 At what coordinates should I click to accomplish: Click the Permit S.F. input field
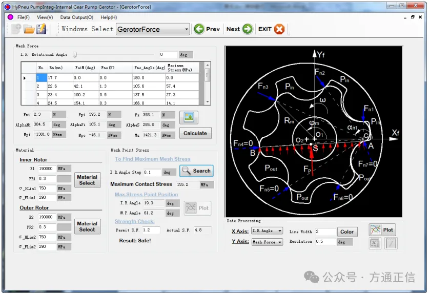pos(151,230)
